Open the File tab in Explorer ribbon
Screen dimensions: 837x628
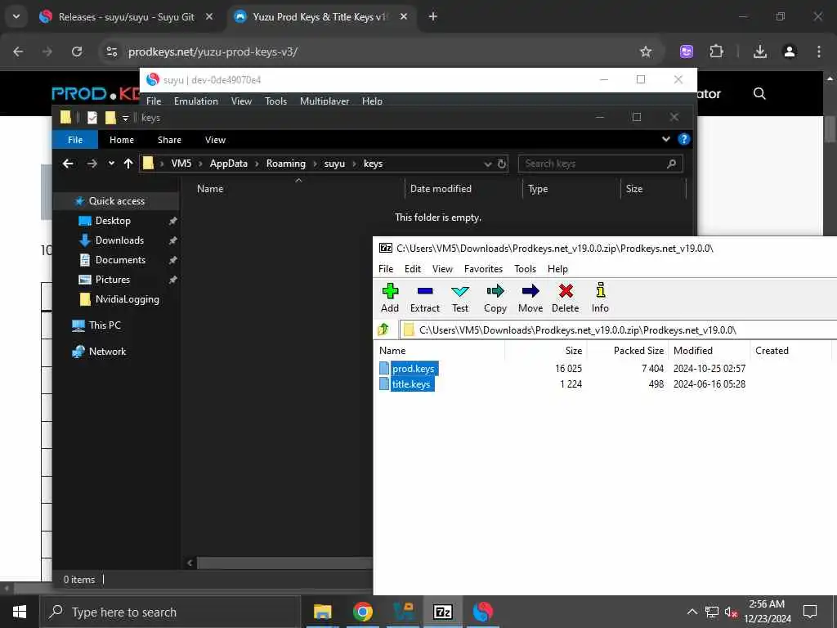point(74,139)
